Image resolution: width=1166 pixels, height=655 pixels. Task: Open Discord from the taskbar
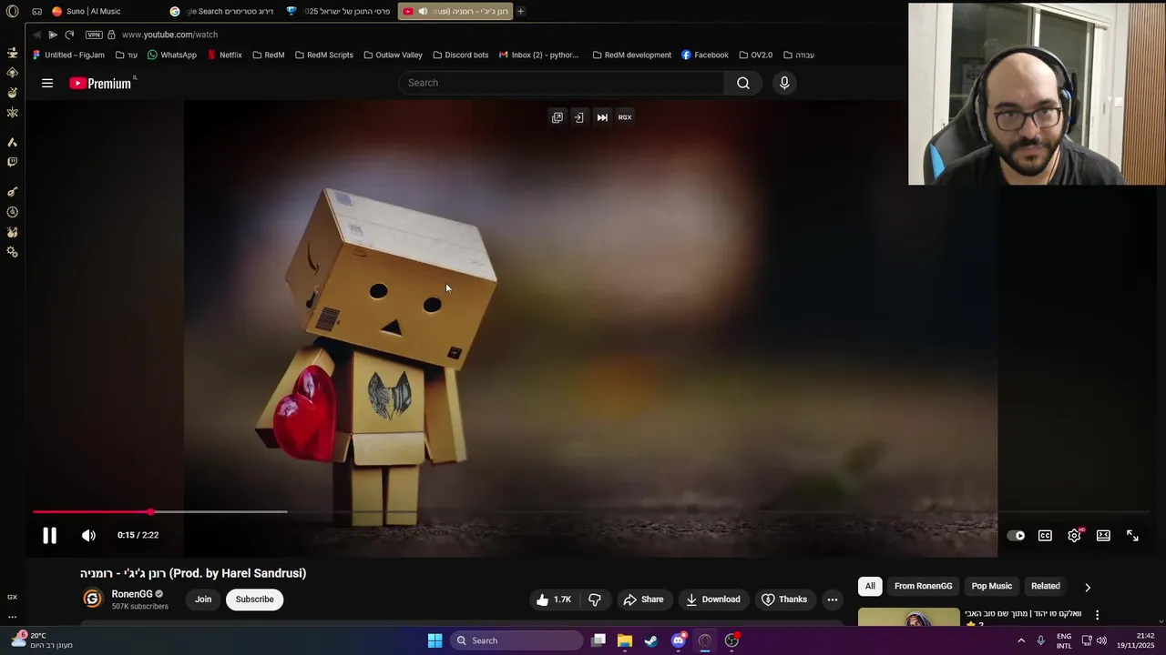[x=678, y=640]
